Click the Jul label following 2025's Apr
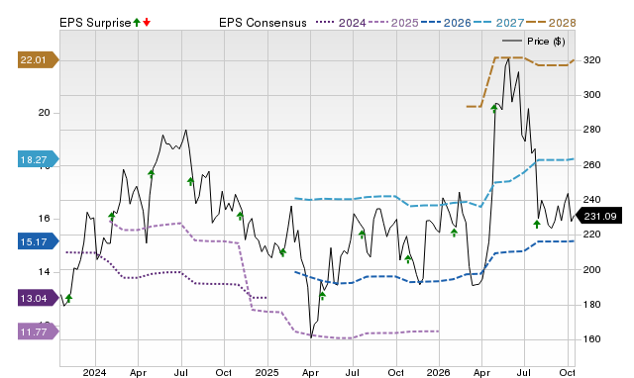 tap(353, 372)
